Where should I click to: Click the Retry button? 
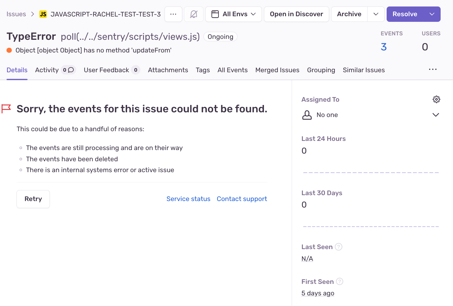click(x=33, y=199)
